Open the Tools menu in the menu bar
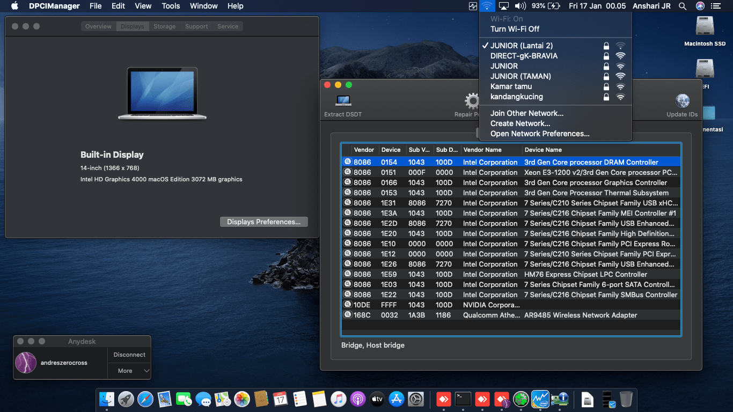This screenshot has height=412, width=733. pyautogui.click(x=171, y=6)
